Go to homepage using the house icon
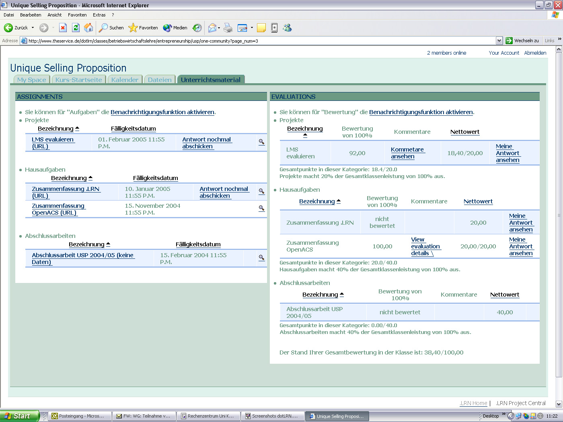Viewport: 563px width, 422px height. pos(88,28)
